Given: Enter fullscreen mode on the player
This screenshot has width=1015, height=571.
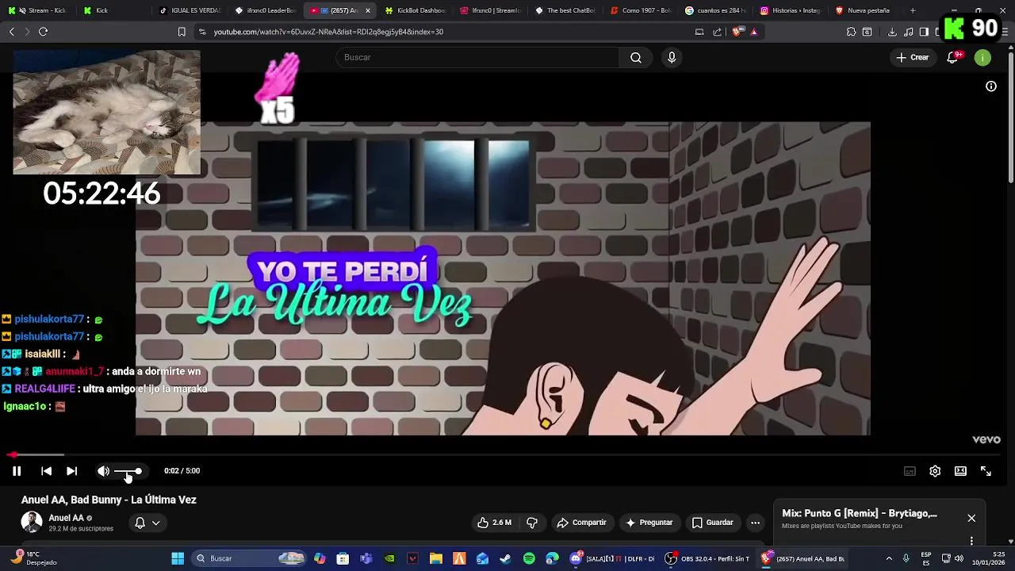Looking at the screenshot, I should click(986, 471).
